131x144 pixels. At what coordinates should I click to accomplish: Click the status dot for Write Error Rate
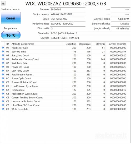[x=3, y=109]
